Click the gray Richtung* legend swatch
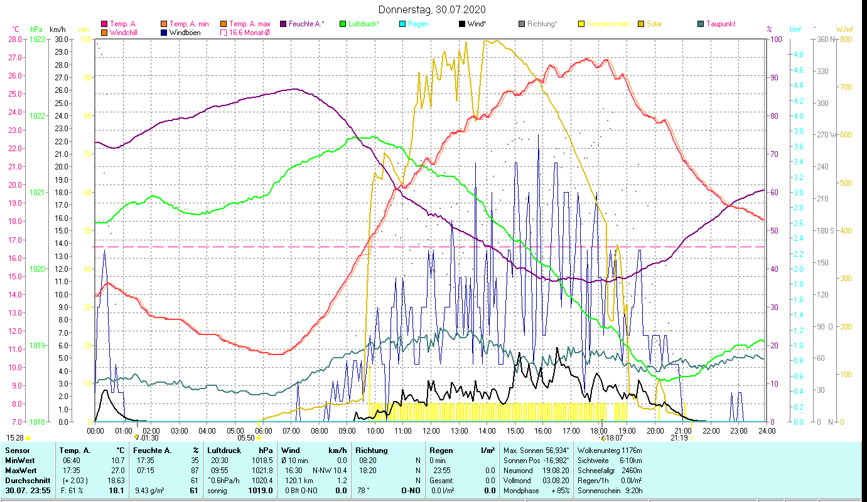 (522, 24)
